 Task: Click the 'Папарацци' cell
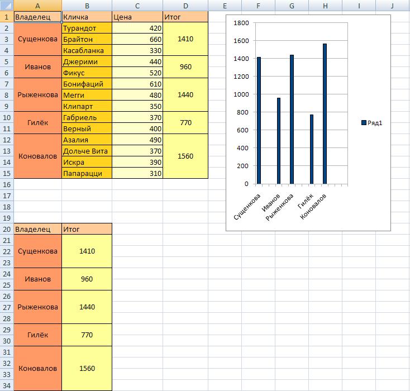click(x=87, y=173)
